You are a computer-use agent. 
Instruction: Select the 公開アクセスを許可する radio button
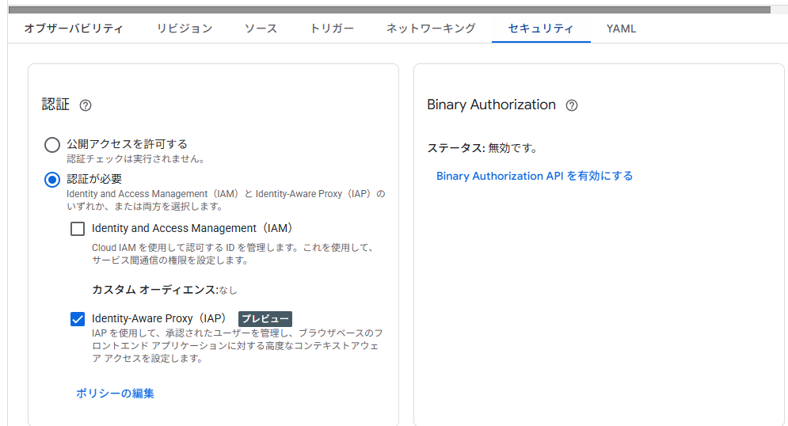[52, 145]
